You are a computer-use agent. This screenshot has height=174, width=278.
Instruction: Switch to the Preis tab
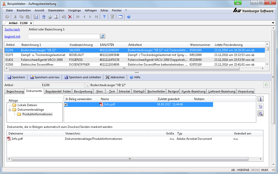coord(100,91)
